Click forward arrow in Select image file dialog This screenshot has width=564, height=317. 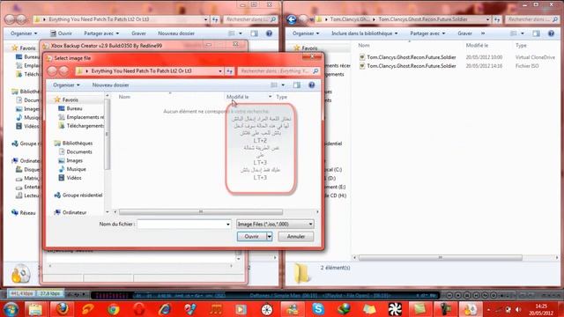64,70
